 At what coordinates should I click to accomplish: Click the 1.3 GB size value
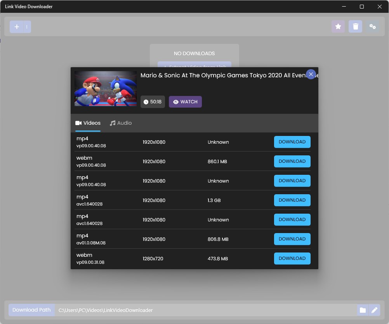214,200
